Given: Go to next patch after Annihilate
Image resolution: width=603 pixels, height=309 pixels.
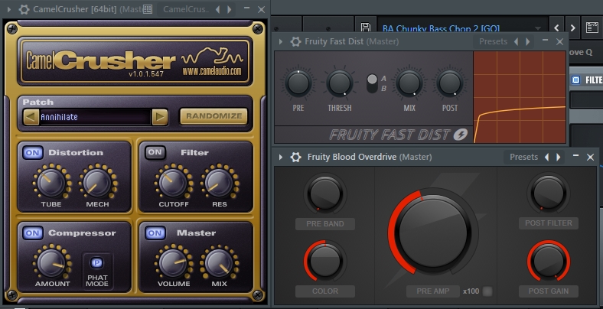Looking at the screenshot, I should 160,117.
